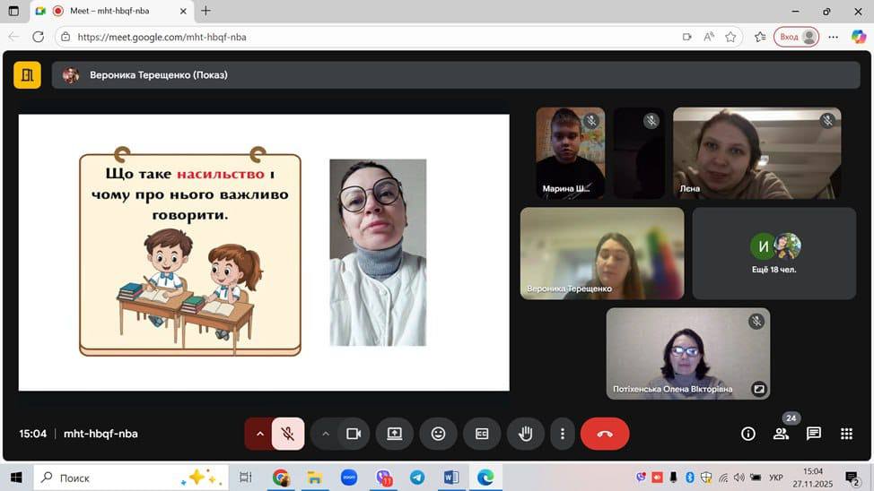Expand video settings arrow beside camera
874x491 pixels.
pyautogui.click(x=326, y=434)
